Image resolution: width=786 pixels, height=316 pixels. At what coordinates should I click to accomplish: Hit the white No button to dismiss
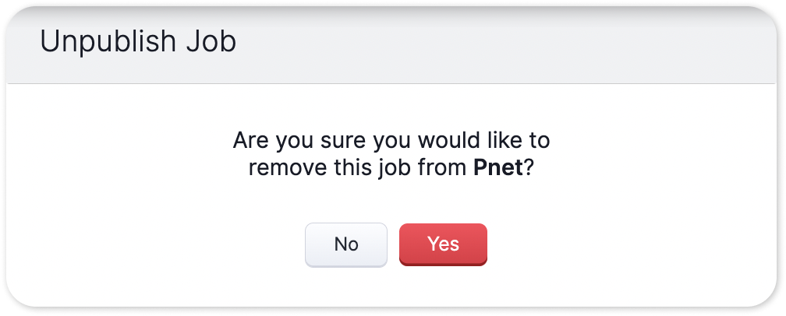tap(346, 244)
